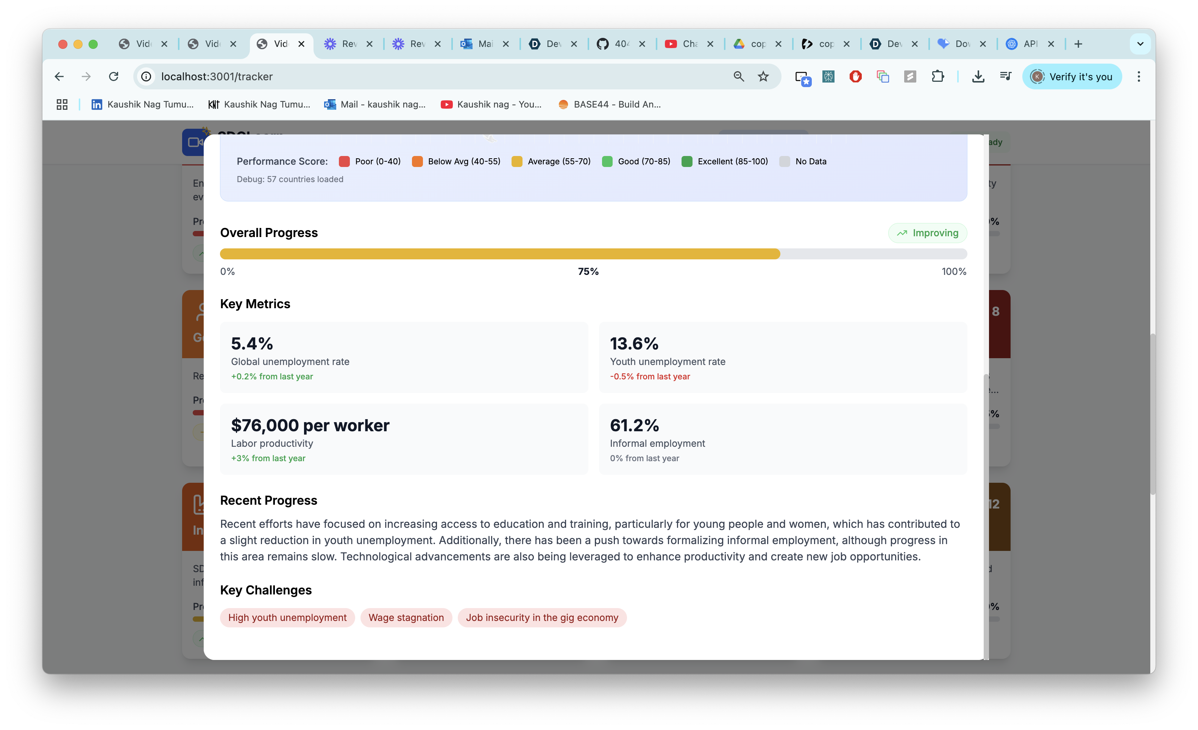The image size is (1198, 730).
Task: Click the localhost address bar field
Action: 438,76
